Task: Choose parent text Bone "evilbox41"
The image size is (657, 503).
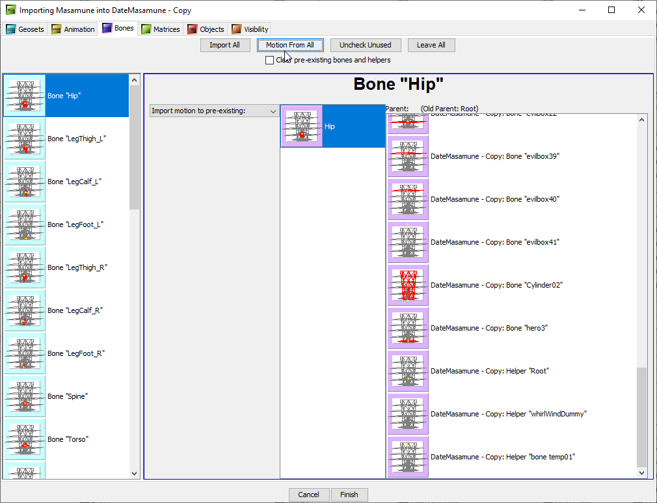Action: [495, 242]
